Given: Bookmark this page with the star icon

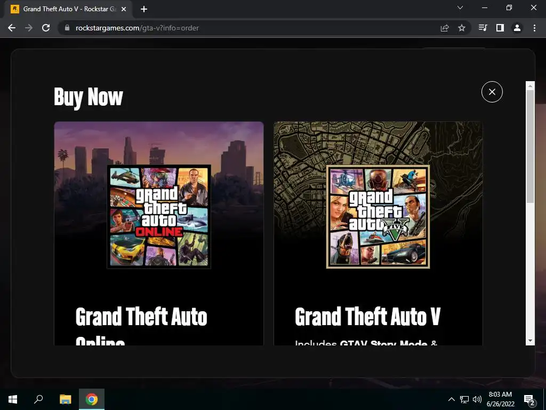Looking at the screenshot, I should [462, 28].
